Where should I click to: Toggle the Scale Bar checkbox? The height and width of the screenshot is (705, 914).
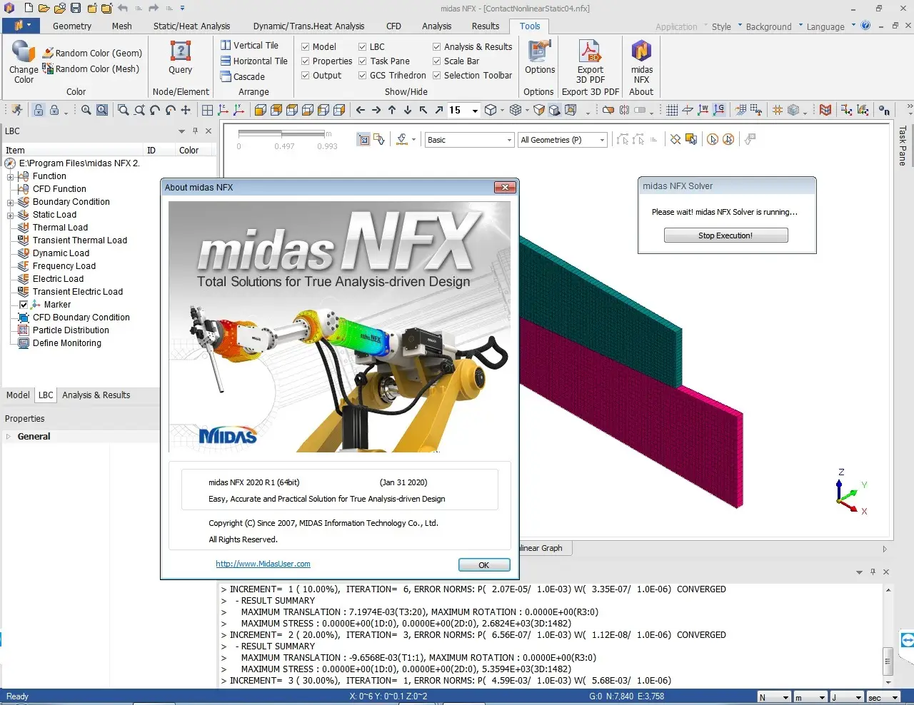tap(436, 61)
